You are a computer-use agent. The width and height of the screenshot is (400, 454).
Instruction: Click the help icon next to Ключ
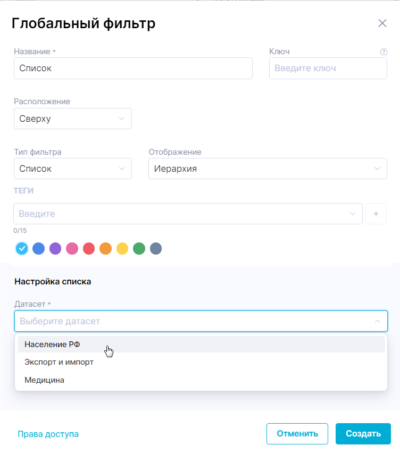tap(384, 52)
